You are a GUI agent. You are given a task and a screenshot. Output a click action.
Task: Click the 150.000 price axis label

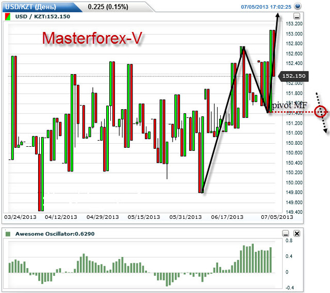pyautogui.click(x=294, y=182)
